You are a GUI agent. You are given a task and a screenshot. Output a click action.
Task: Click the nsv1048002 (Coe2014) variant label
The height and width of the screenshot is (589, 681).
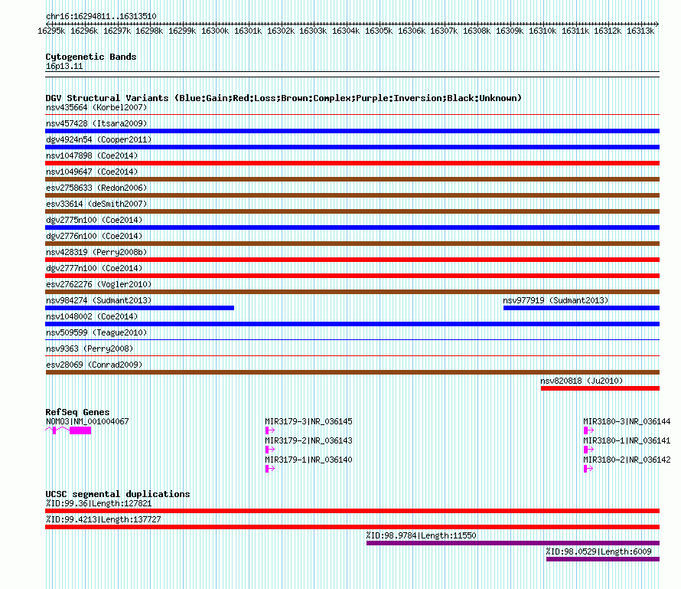[92, 316]
